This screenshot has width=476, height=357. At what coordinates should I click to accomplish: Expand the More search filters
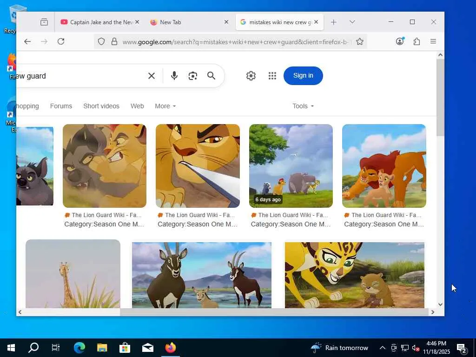pos(165,106)
